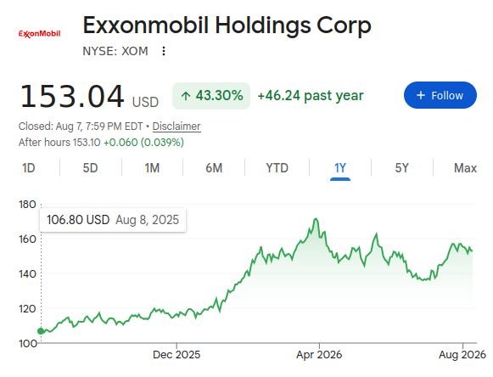Click the Exxonmobil Holdings Corp title
Image resolution: width=493 pixels, height=377 pixels.
pyautogui.click(x=227, y=25)
